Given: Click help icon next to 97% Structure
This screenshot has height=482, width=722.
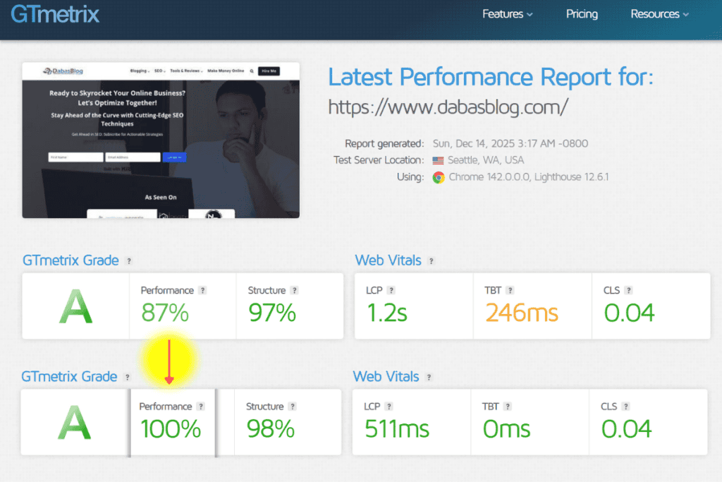Looking at the screenshot, I should point(294,290).
